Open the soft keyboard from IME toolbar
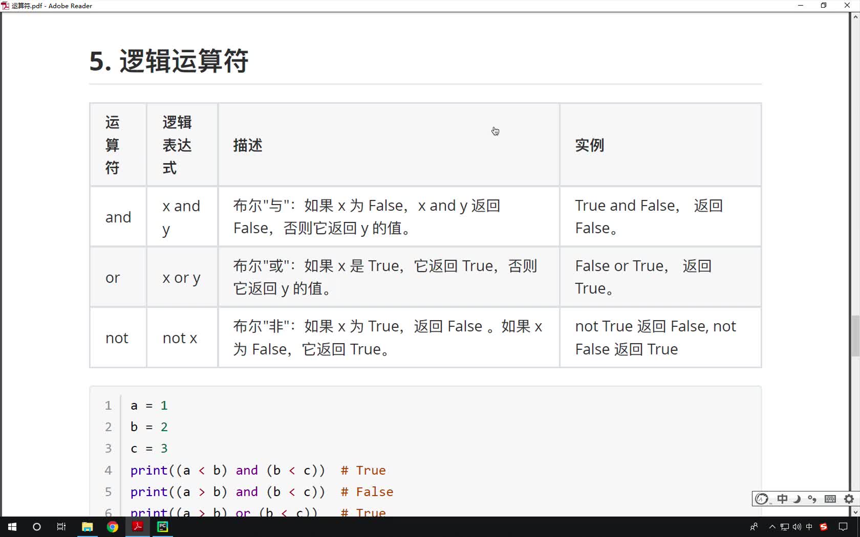 (x=830, y=499)
